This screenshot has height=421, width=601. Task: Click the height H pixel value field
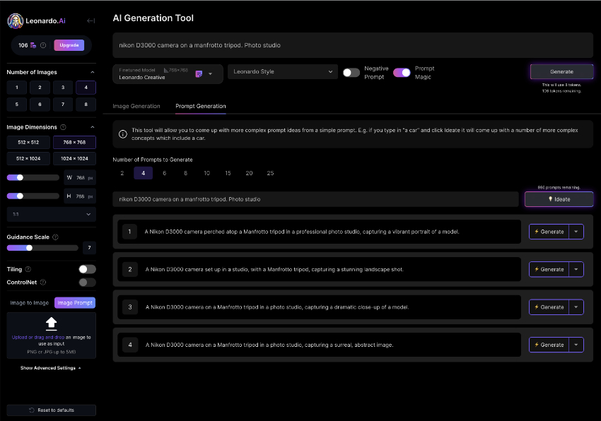point(80,196)
